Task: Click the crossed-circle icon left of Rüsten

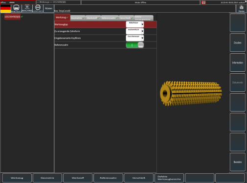Action: pos(38,8)
